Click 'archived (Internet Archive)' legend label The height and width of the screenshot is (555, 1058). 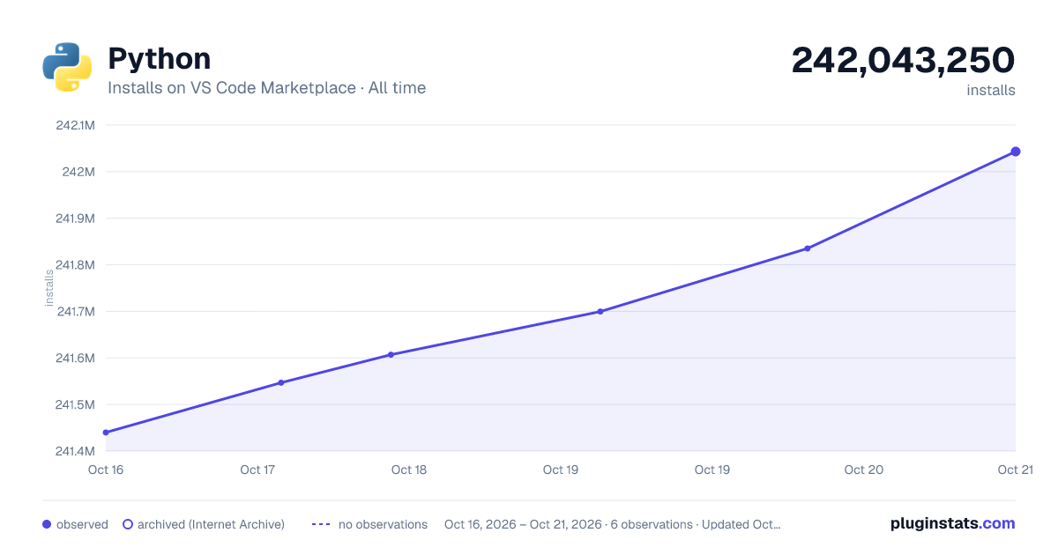(211, 524)
